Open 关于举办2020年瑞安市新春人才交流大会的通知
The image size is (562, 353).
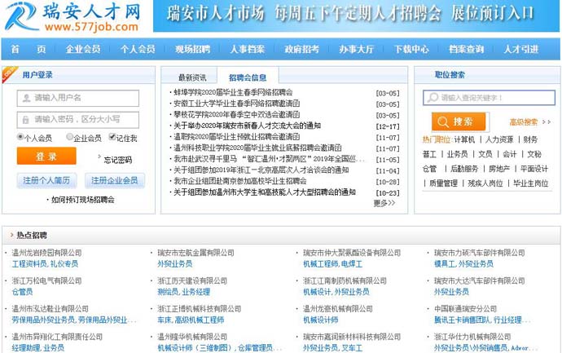point(247,126)
